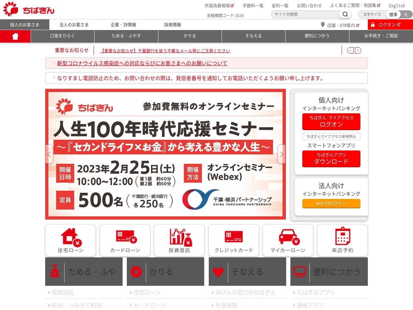413x310 pixels.
Task: Open カードローン link under かりる
Action: coord(150,305)
